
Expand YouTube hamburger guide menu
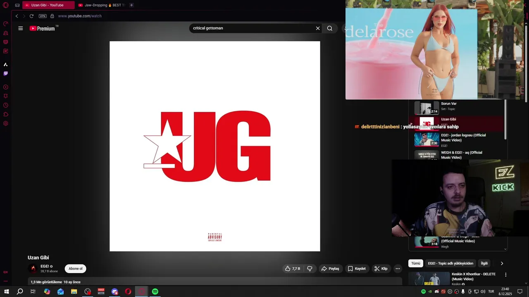20,28
